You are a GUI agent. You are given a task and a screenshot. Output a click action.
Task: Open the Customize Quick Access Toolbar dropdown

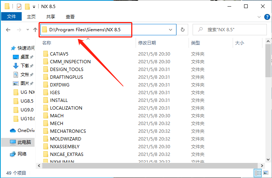34,7
